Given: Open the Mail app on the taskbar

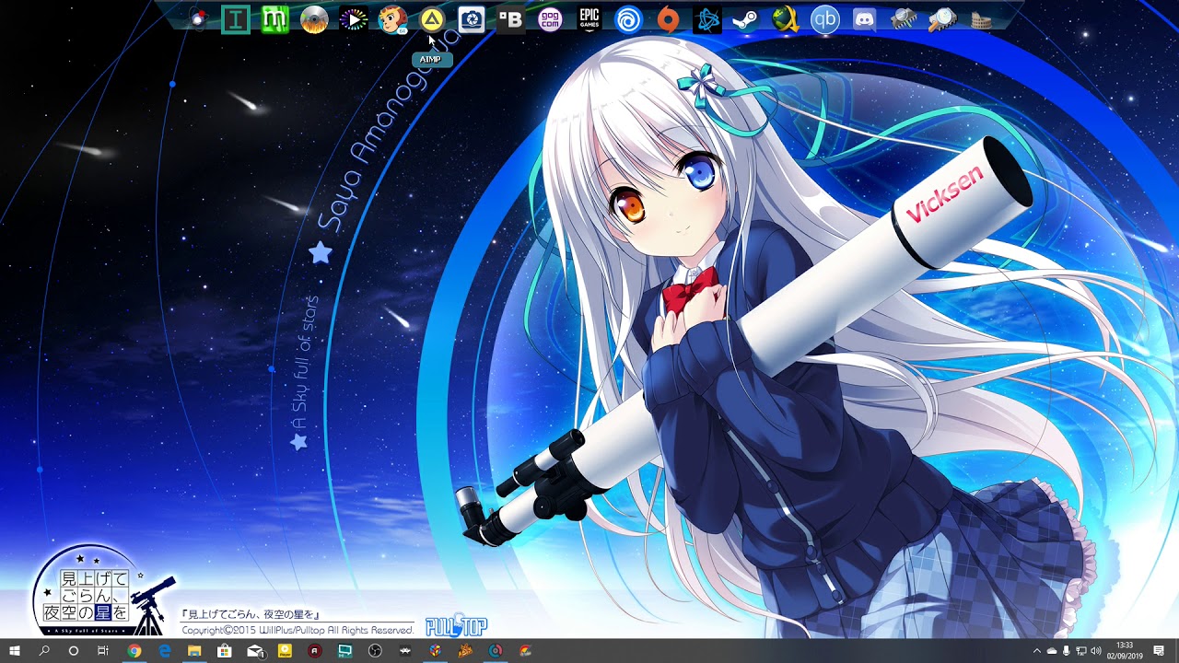Looking at the screenshot, I should pyautogui.click(x=255, y=651).
